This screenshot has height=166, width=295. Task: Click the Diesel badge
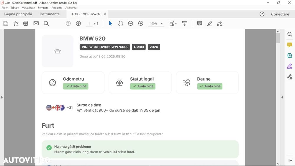tap(139, 47)
